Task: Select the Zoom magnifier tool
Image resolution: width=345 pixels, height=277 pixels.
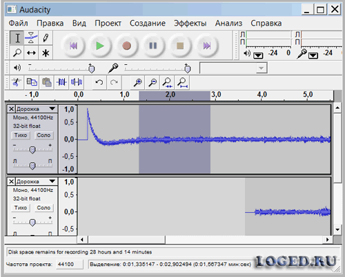Action: pos(17,52)
